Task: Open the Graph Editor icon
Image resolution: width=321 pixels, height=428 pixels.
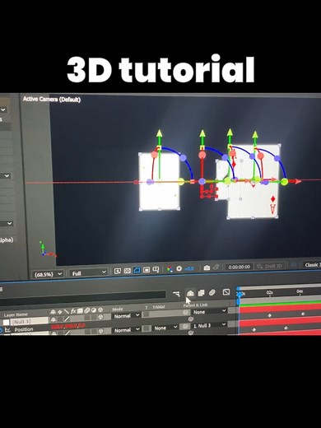Action: (x=226, y=291)
